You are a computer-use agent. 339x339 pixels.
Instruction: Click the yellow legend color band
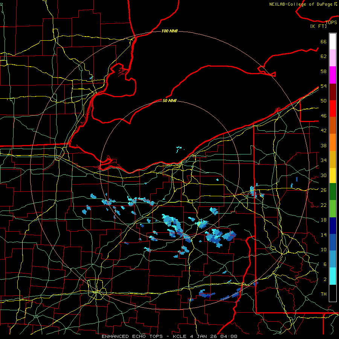click(x=333, y=175)
